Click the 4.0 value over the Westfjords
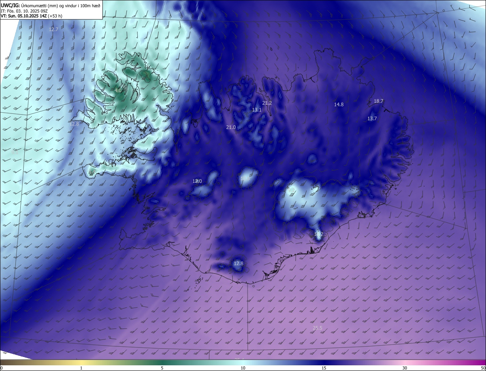Image resolution: width=486 pixels, height=371 pixels. tap(118, 91)
